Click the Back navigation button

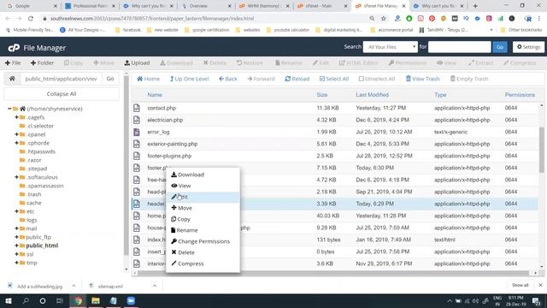click(x=228, y=79)
